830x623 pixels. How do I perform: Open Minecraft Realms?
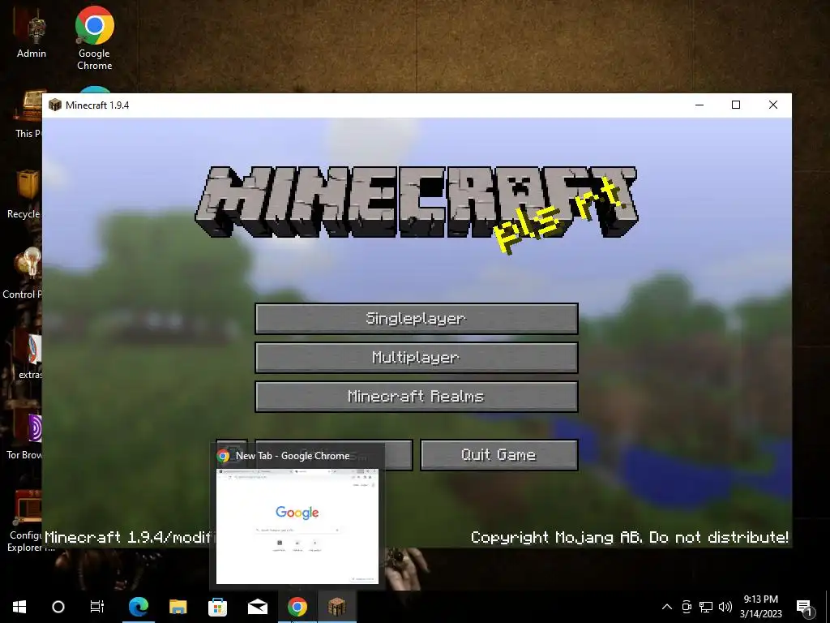pos(417,396)
